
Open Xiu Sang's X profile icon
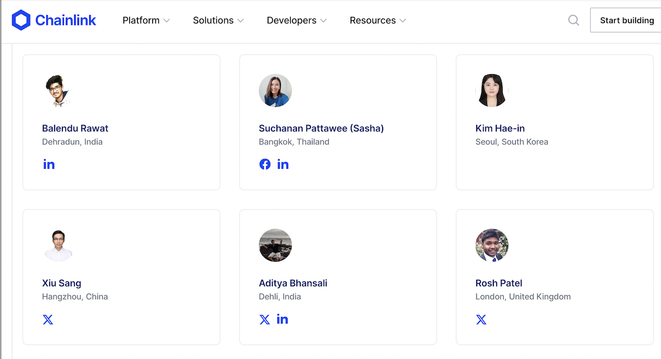coord(48,319)
